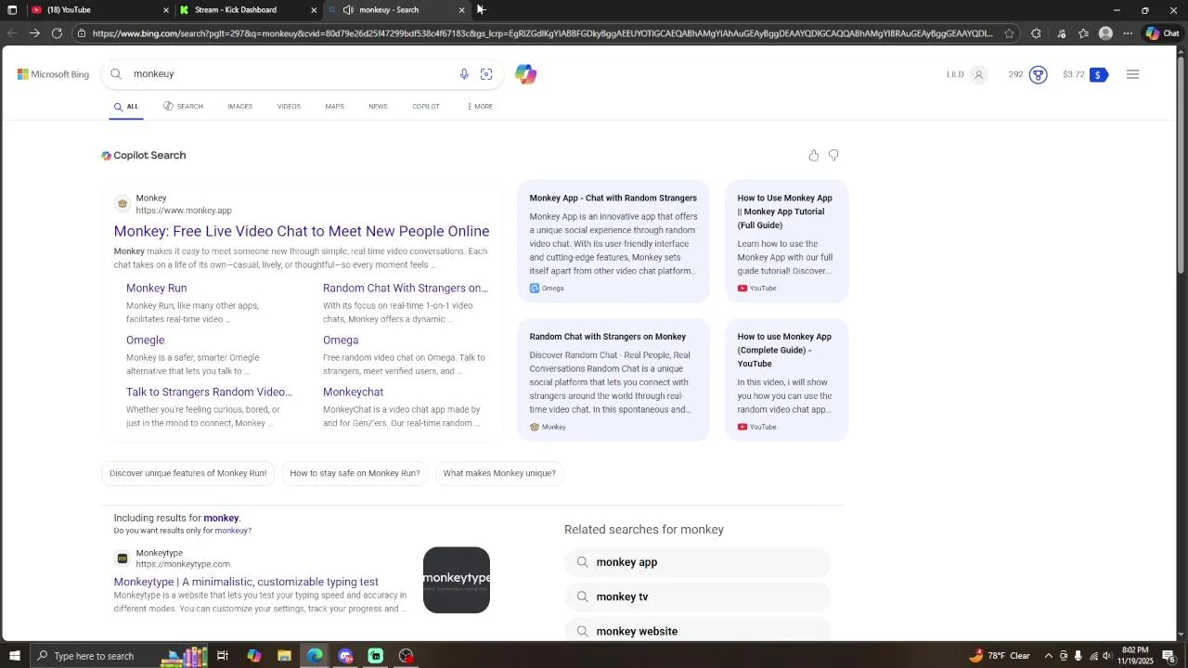Select the NEWS search tab

tap(378, 107)
